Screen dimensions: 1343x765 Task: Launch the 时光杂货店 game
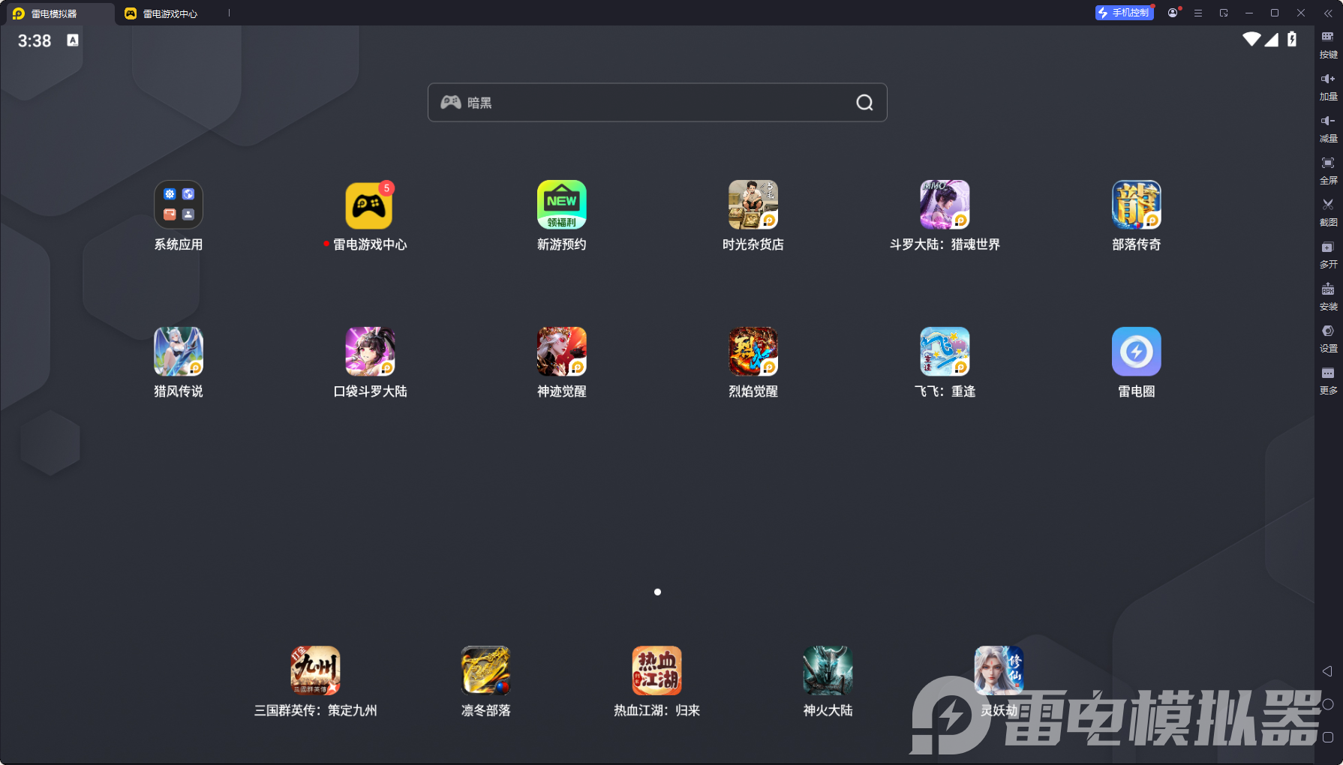click(x=753, y=205)
